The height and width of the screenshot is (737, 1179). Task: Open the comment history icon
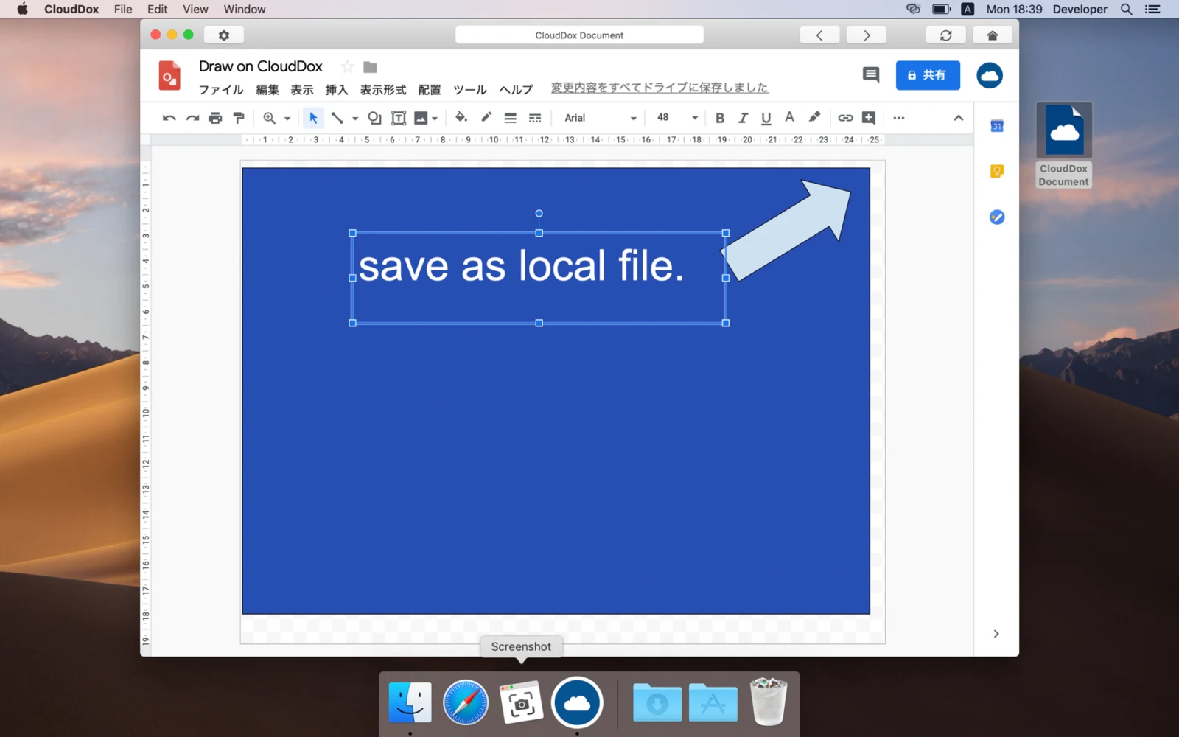[871, 74]
